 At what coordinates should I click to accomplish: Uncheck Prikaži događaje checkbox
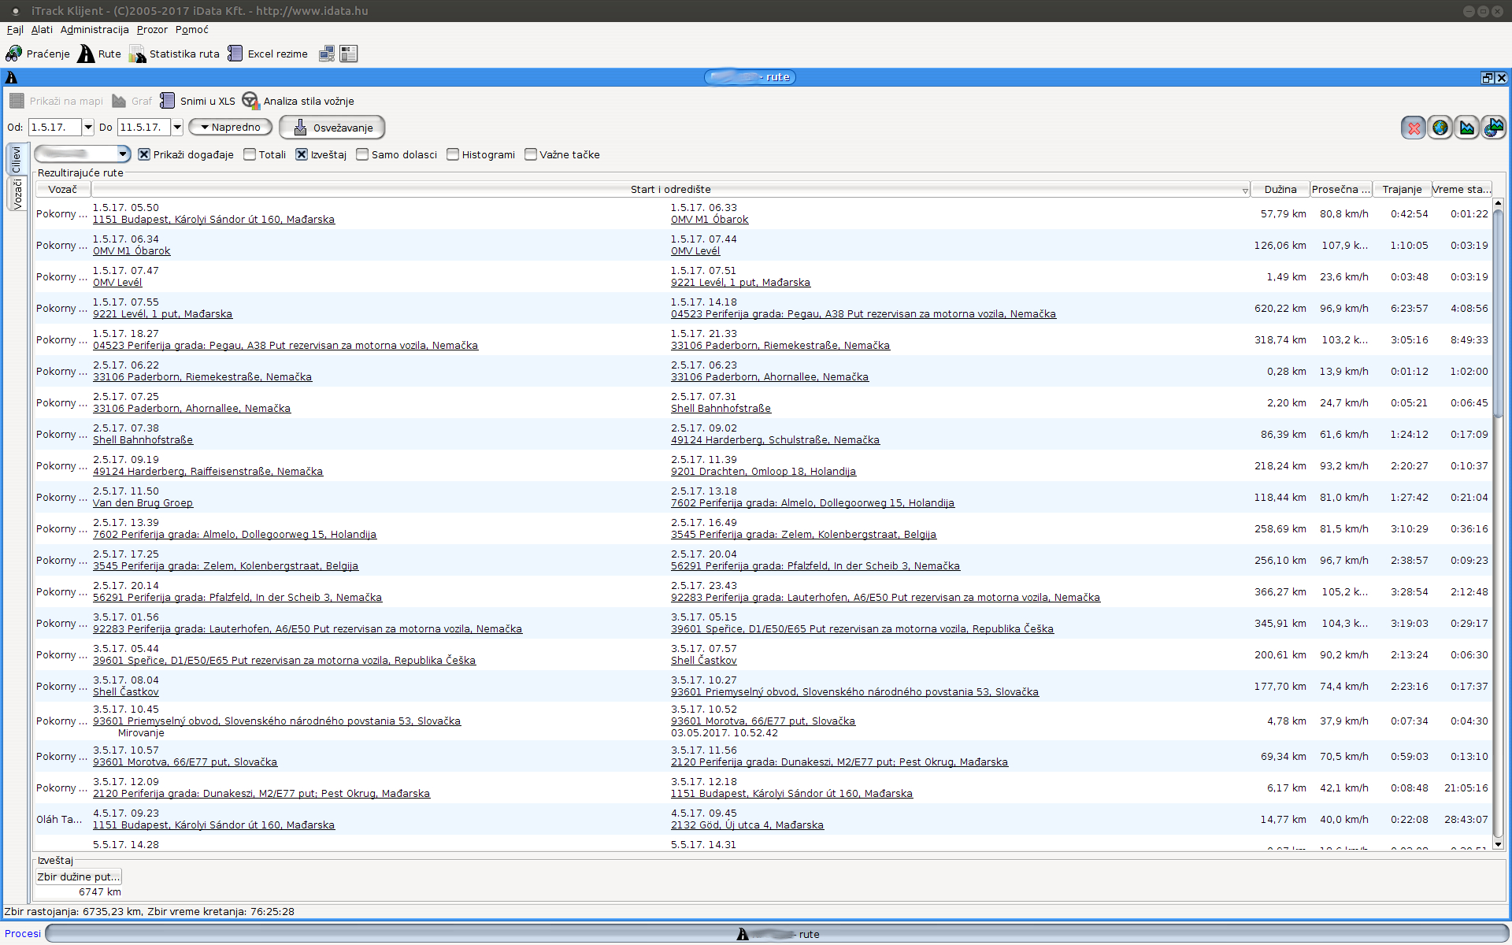tap(144, 154)
